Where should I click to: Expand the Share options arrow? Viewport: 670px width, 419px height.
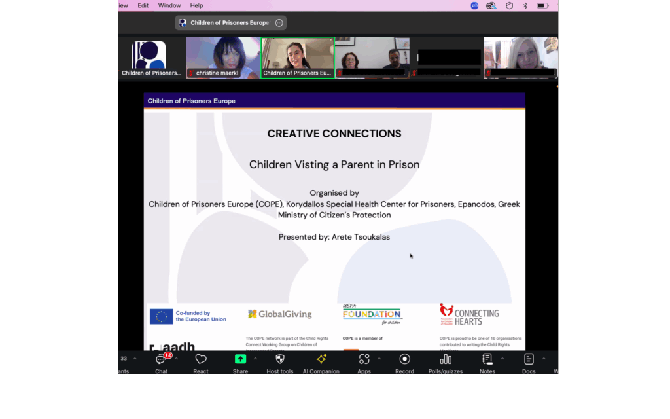pyautogui.click(x=255, y=359)
